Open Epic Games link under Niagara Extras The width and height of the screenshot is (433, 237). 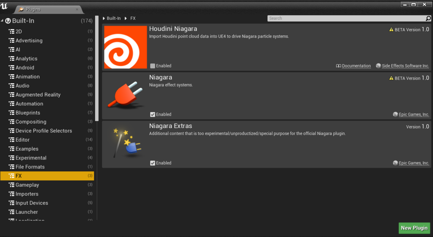[x=414, y=163]
